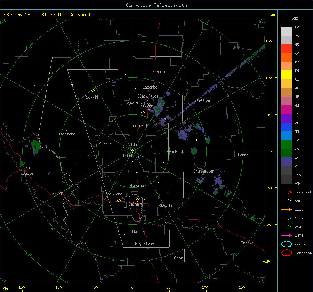Pick the red 60–65 dBZ swatch
This screenshot has height=292, width=313.
pyautogui.click(x=287, y=49)
